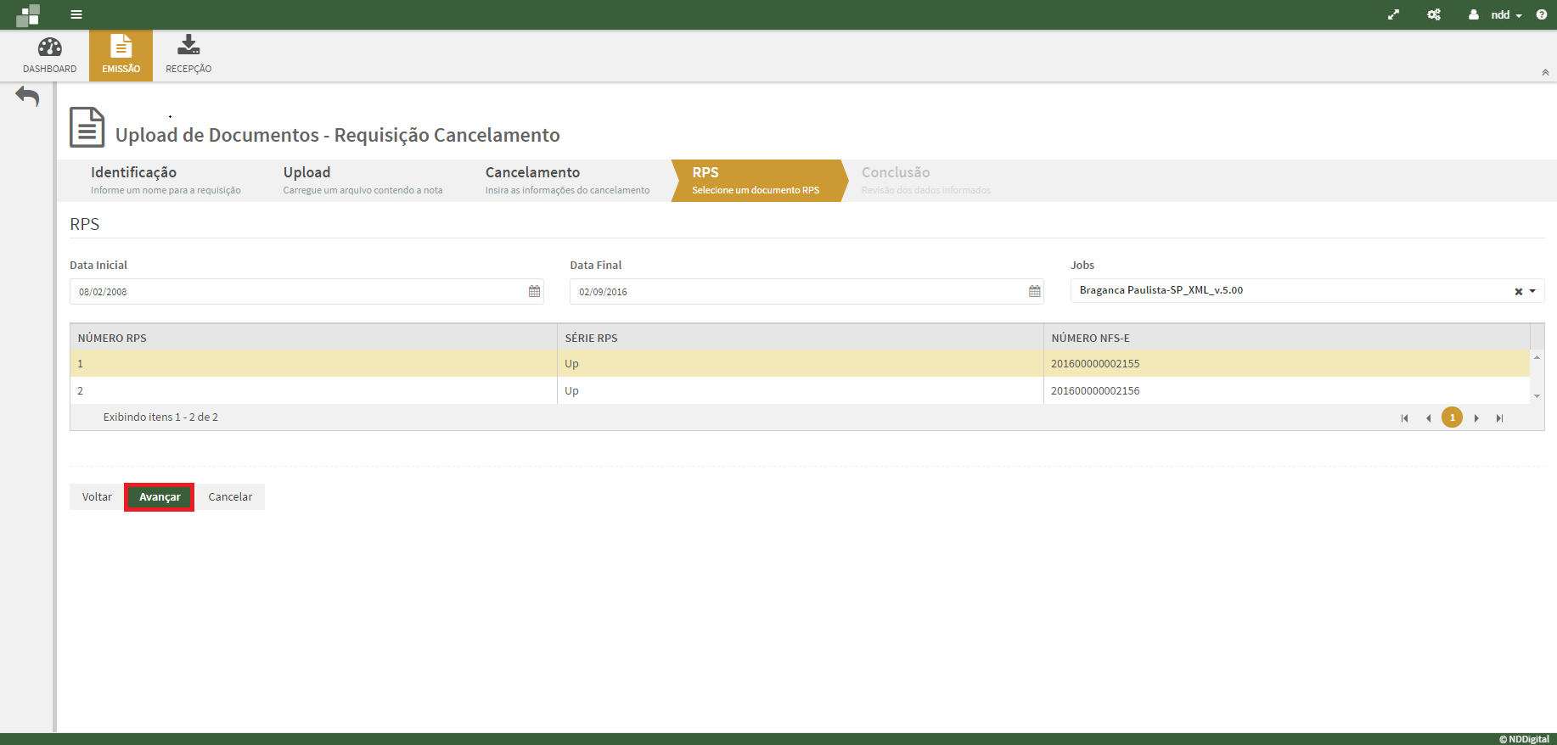This screenshot has height=745, width=1557.
Task: Go to the last results page
Action: pos(1499,417)
